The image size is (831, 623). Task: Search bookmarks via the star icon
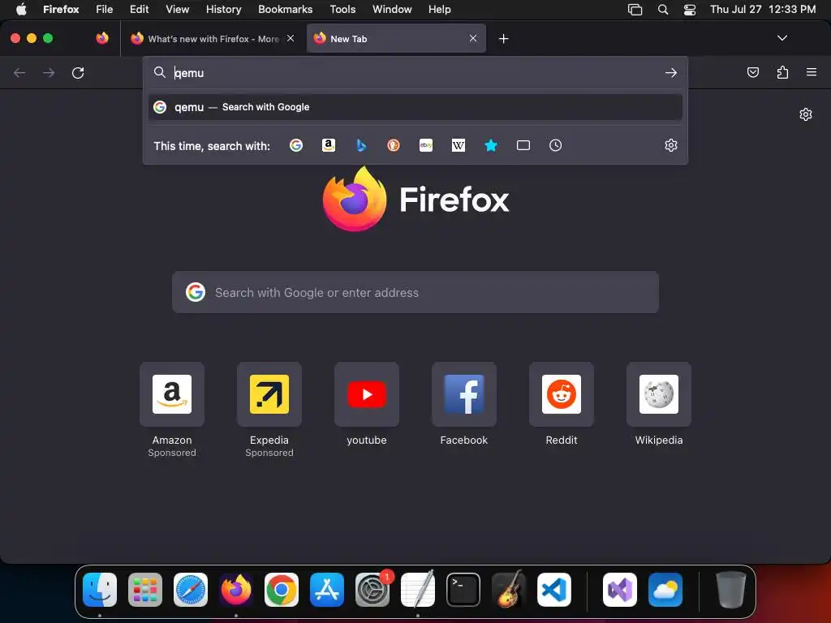pyautogui.click(x=491, y=145)
